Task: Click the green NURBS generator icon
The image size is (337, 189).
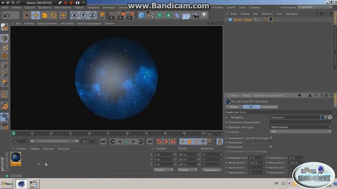Action: click(x=160, y=15)
